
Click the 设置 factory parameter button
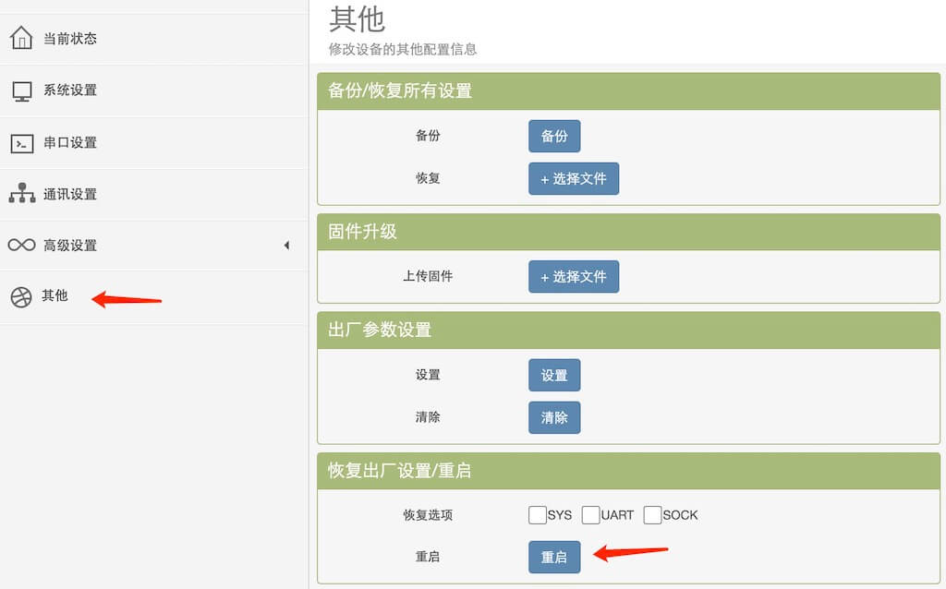[554, 376]
